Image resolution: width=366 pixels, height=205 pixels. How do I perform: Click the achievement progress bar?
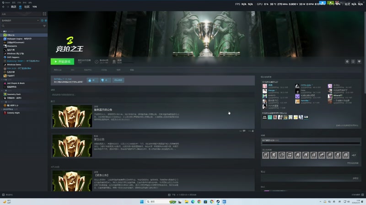click(x=311, y=143)
